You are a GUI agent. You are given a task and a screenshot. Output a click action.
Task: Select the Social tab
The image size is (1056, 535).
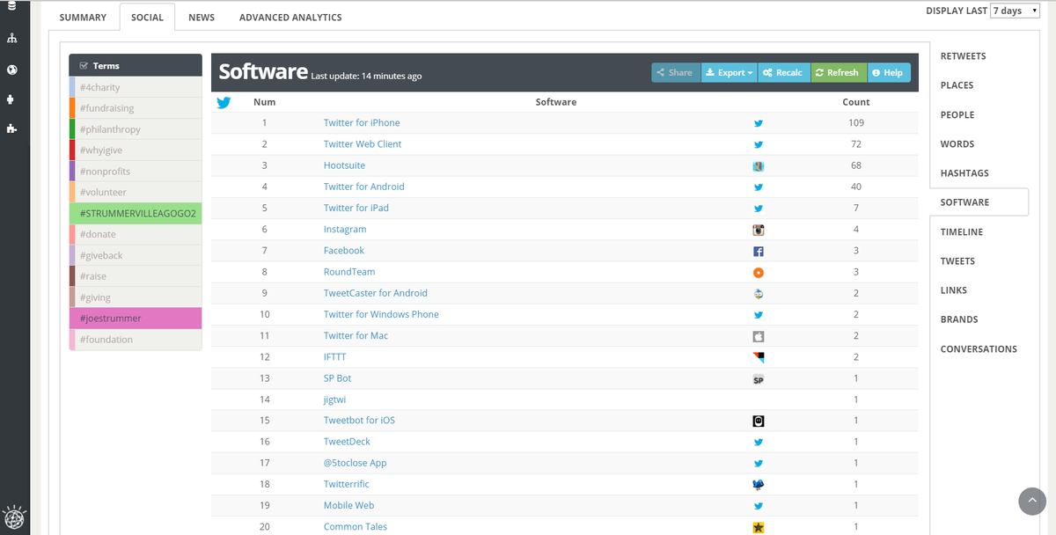(x=147, y=17)
